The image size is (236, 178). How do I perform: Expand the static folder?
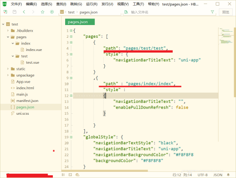(8, 69)
